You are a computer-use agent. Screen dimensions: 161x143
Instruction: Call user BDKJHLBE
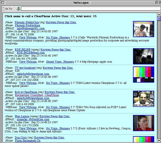[22, 50]
